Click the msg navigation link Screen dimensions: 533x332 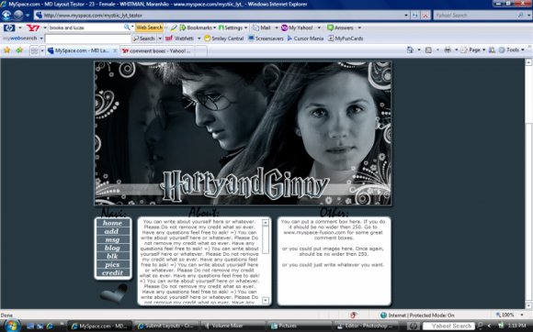click(x=112, y=239)
